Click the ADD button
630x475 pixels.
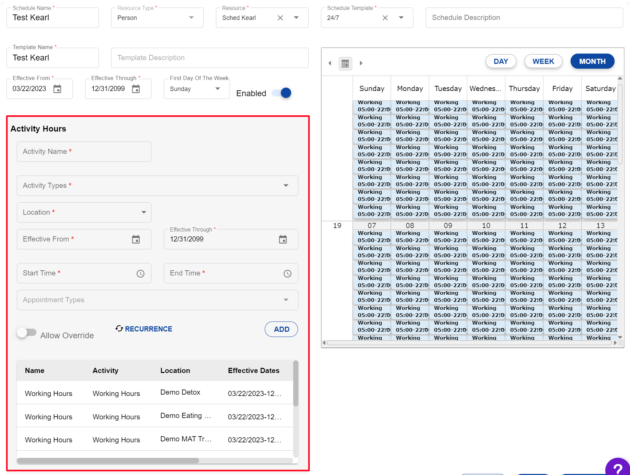[281, 329]
